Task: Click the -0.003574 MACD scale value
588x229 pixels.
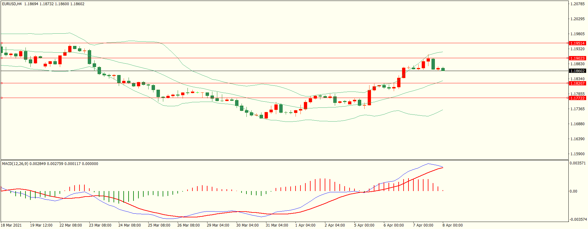Action: point(578,220)
